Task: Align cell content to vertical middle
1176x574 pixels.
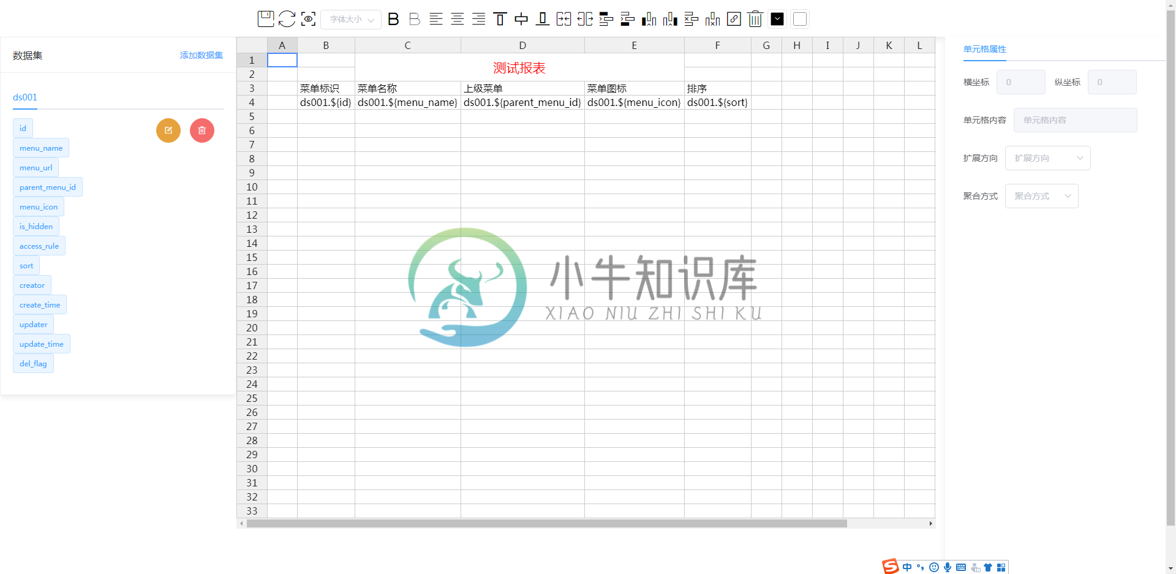Action: (521, 19)
